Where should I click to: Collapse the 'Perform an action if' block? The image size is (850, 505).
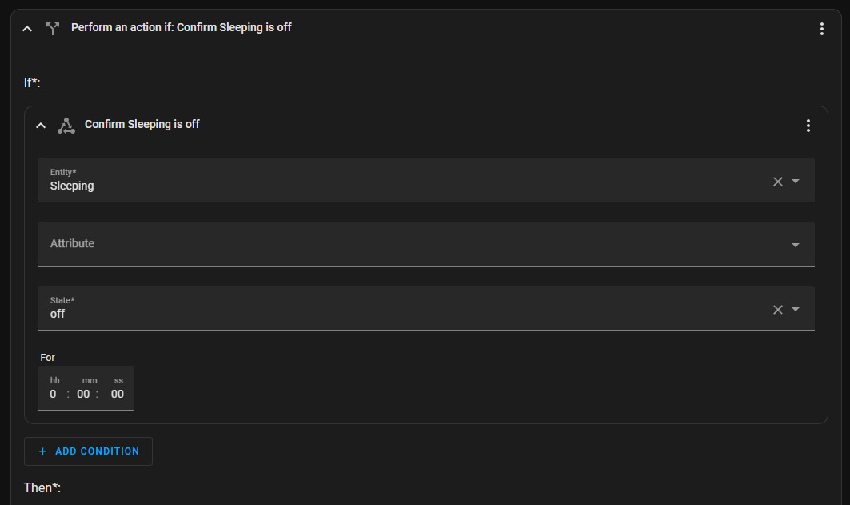click(x=27, y=28)
